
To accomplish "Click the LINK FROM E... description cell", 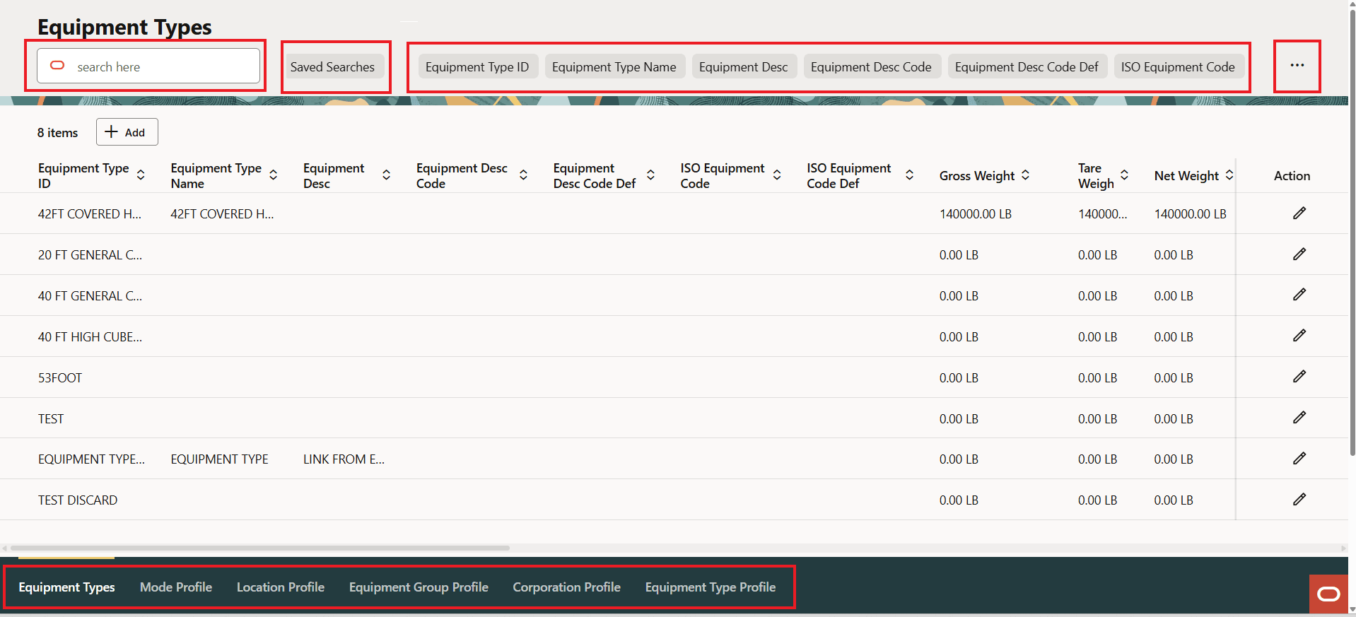I will 344,459.
